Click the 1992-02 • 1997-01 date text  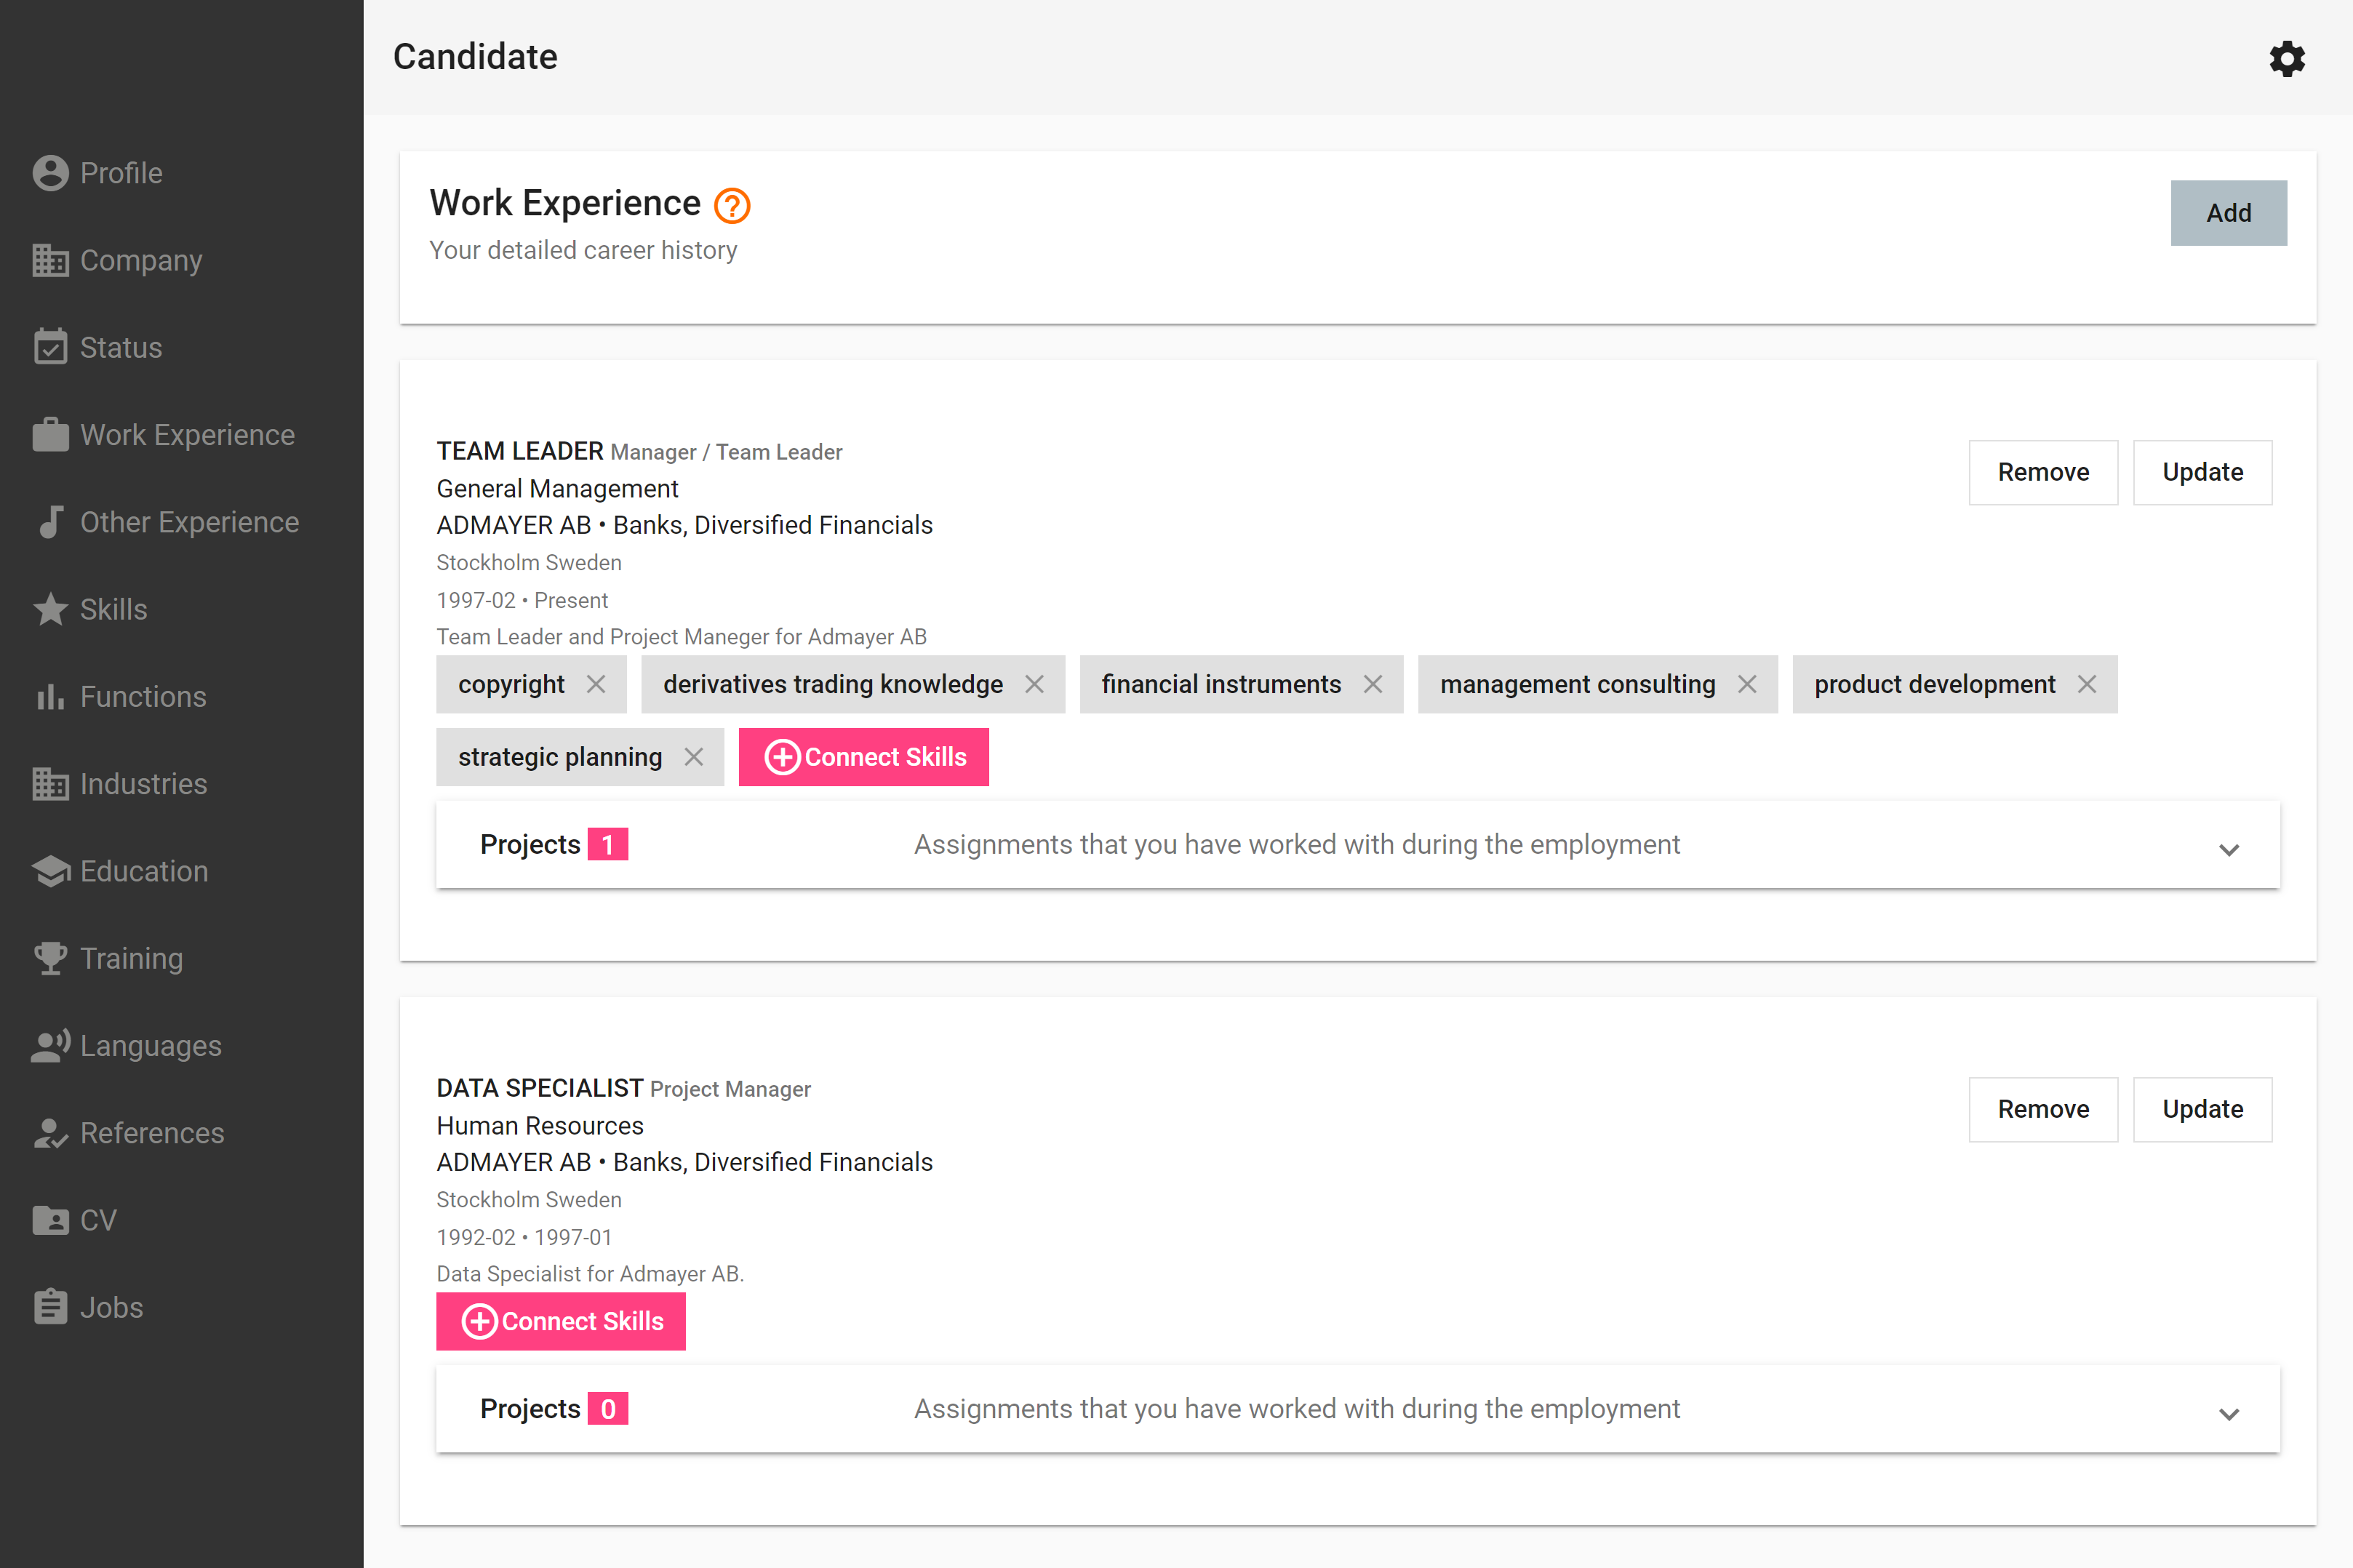(x=524, y=1237)
